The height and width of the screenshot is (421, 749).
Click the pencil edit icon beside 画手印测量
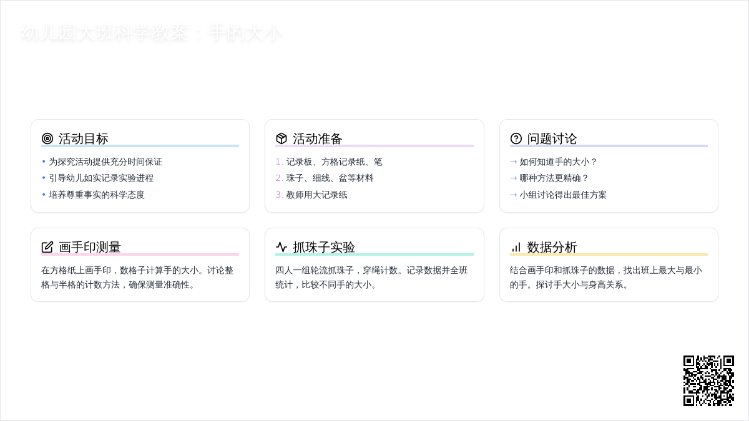(x=47, y=246)
